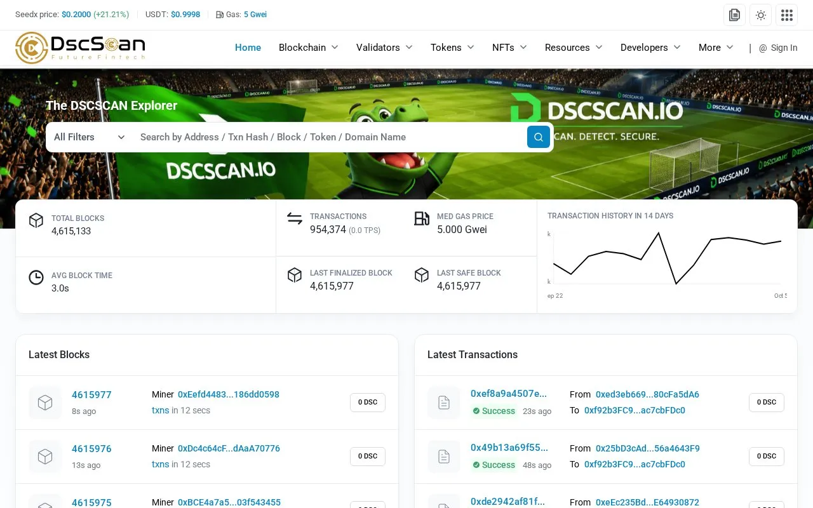Open miner address 0xEefd4483...186dd0598
Image resolution: width=813 pixels, height=508 pixels.
229,394
